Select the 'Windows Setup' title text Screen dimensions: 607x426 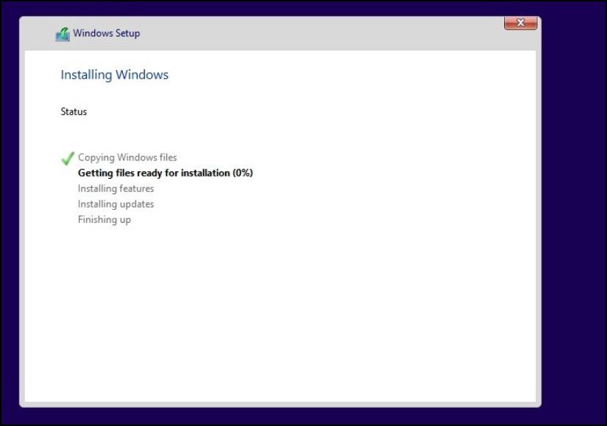coord(107,33)
